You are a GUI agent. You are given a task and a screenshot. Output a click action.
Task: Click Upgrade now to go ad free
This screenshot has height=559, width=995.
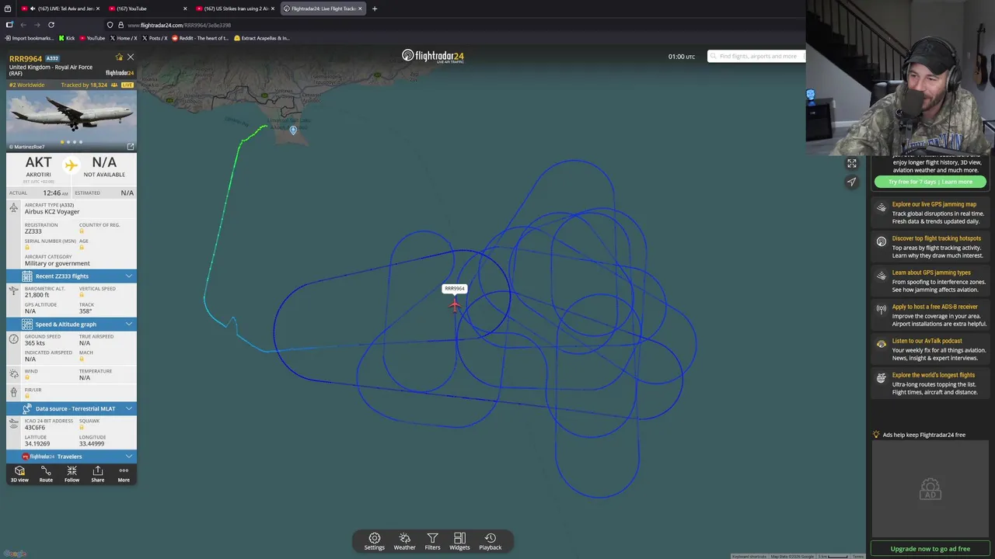(930, 549)
